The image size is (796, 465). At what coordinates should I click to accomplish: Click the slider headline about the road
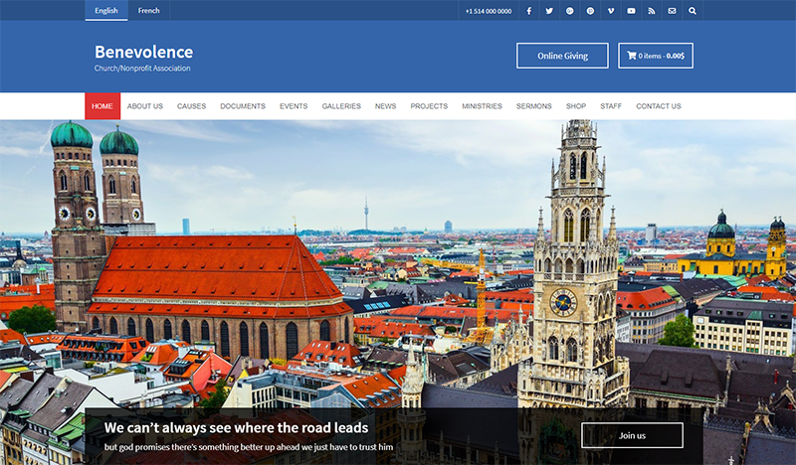coord(236,428)
